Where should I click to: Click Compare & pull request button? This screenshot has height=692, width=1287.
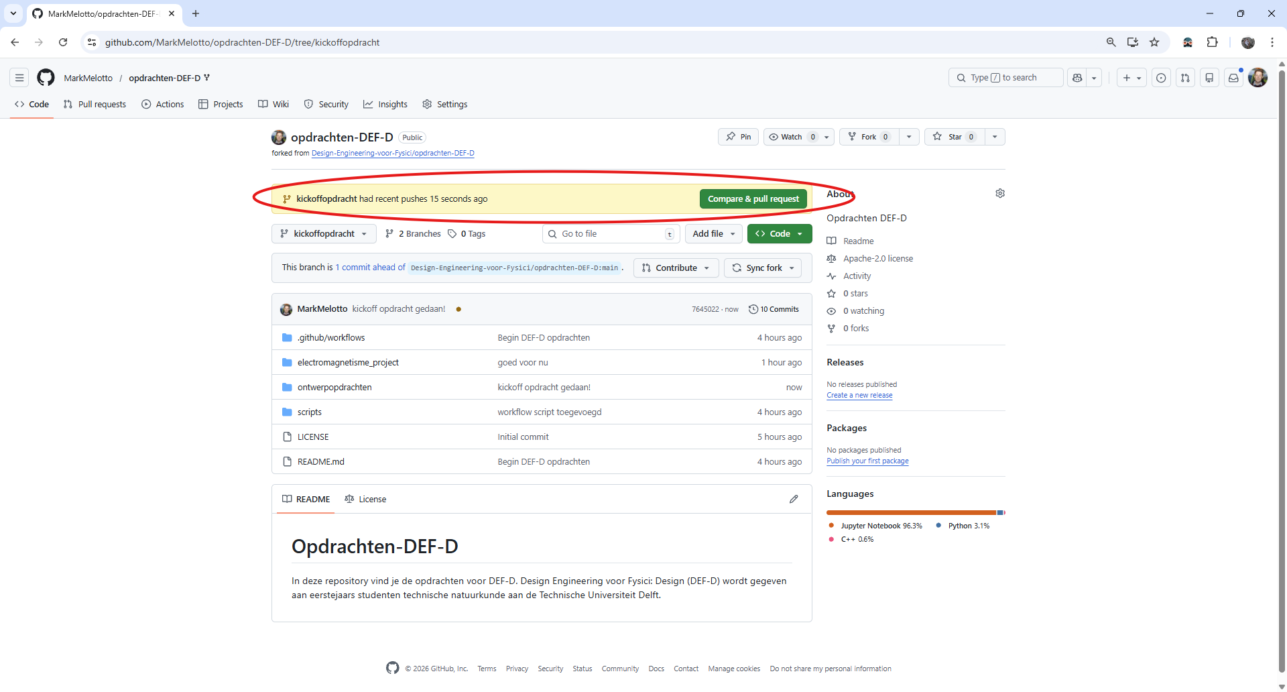753,198
